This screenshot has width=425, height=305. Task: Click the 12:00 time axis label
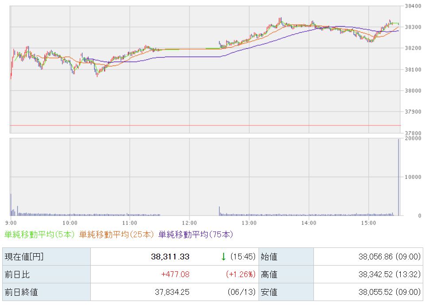[x=189, y=223]
